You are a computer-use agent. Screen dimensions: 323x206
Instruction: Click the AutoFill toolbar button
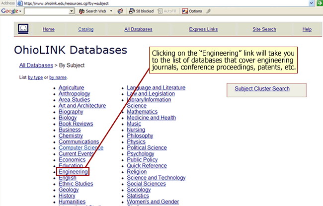pyautogui.click(x=167, y=11)
